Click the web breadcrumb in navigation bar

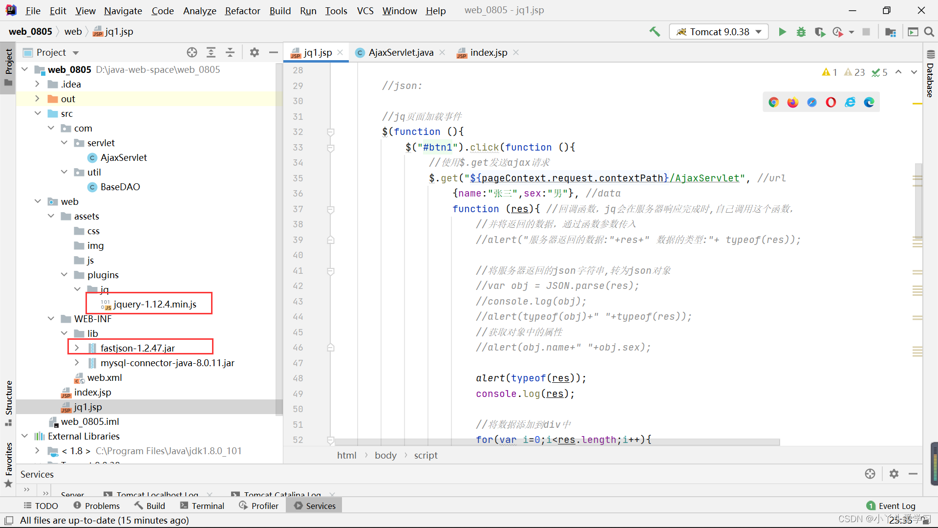[73, 31]
